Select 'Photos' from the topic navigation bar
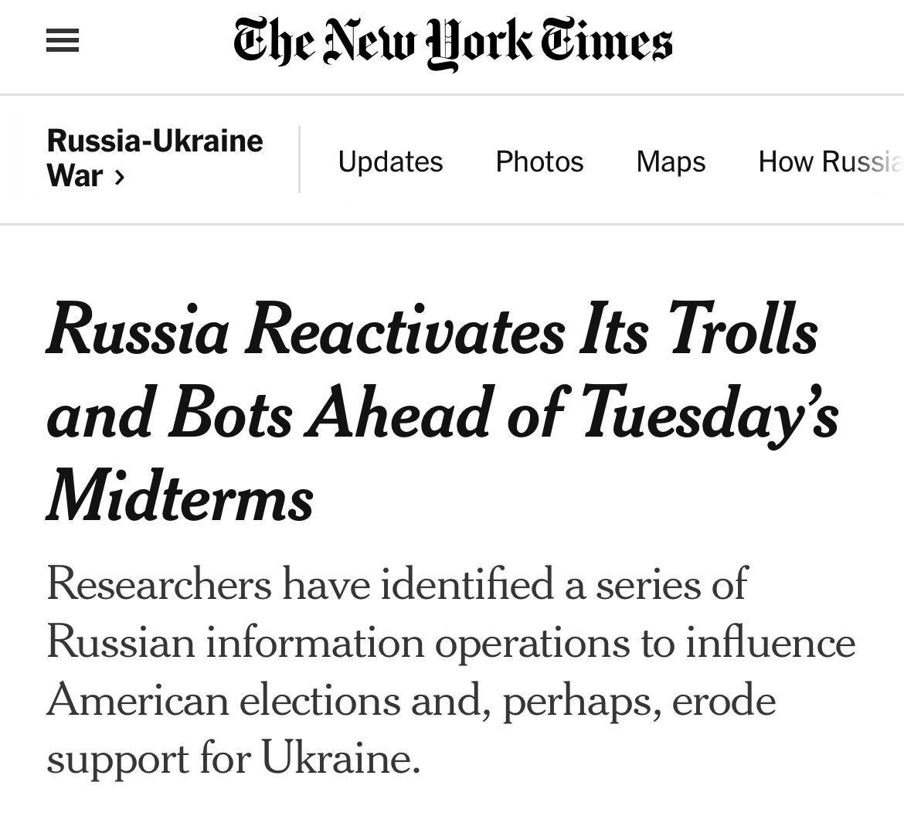Image resolution: width=904 pixels, height=823 pixels. pyautogui.click(x=539, y=162)
